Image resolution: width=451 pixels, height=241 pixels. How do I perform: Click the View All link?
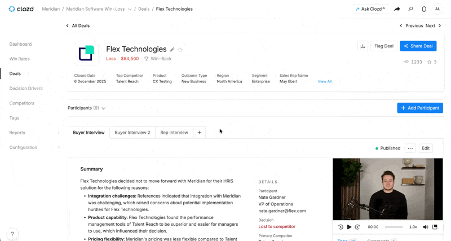click(x=325, y=81)
